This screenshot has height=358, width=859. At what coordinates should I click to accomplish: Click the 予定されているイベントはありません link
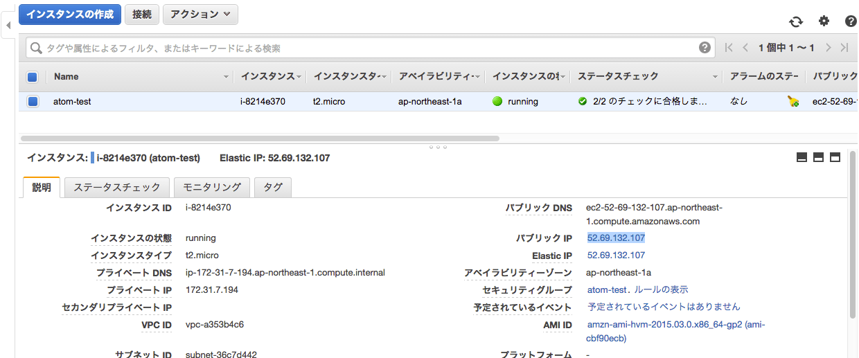[x=664, y=306]
